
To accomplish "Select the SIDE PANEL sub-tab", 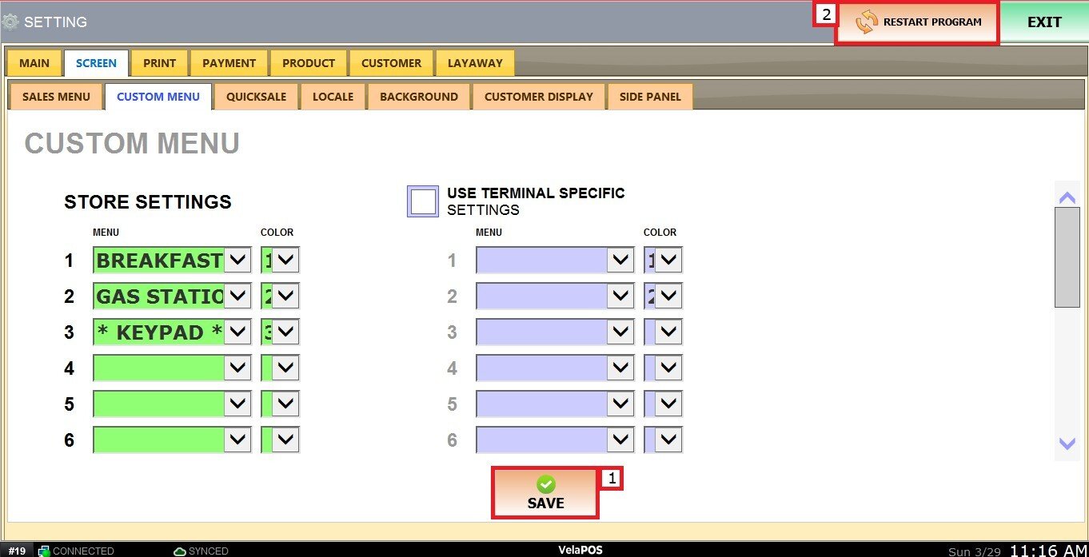I will 650,97.
